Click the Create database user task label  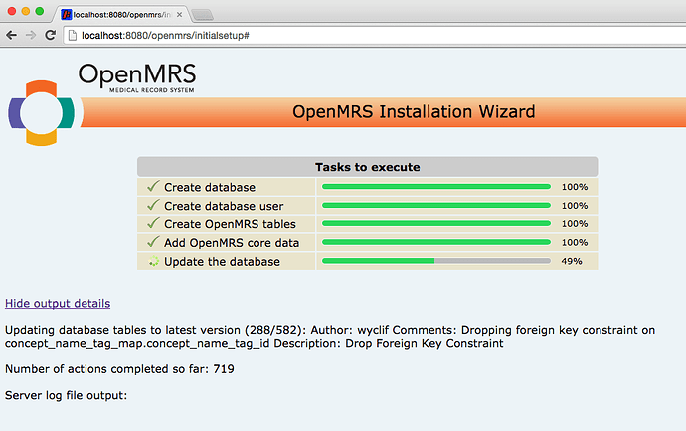point(224,206)
